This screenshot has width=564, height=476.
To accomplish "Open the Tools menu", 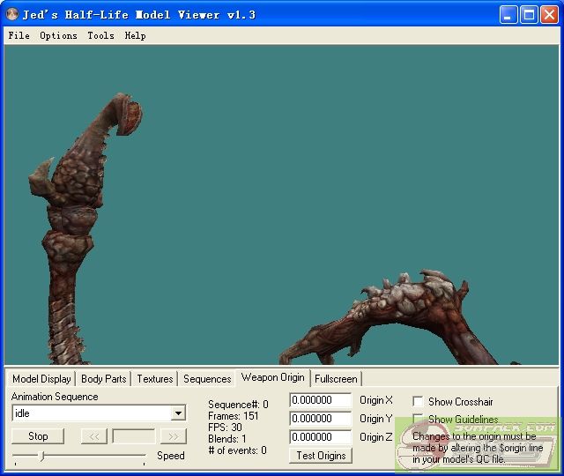I will click(100, 35).
